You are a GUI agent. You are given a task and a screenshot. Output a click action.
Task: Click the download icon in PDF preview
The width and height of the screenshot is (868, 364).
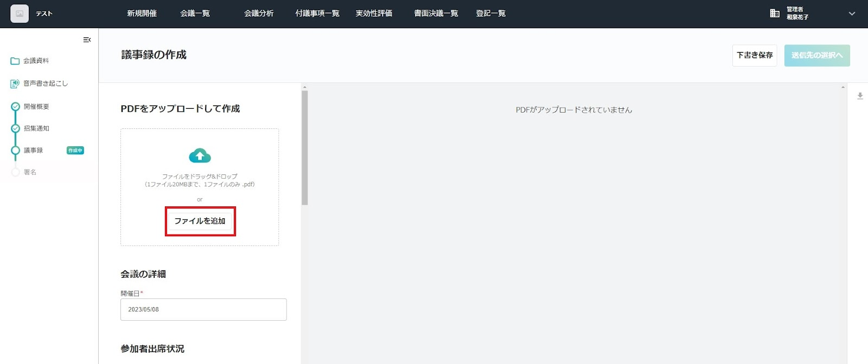(860, 96)
